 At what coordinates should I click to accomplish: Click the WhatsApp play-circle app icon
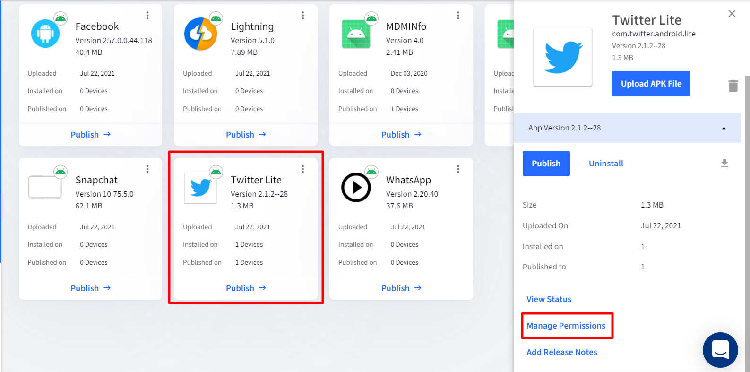pyautogui.click(x=356, y=188)
